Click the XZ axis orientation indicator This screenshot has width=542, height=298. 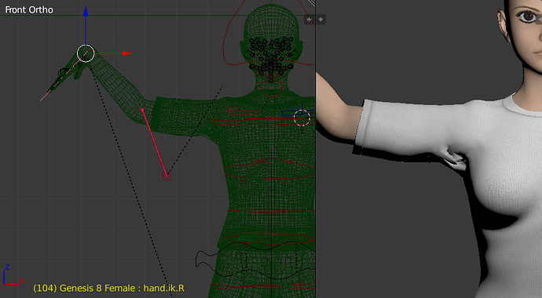(x=13, y=275)
